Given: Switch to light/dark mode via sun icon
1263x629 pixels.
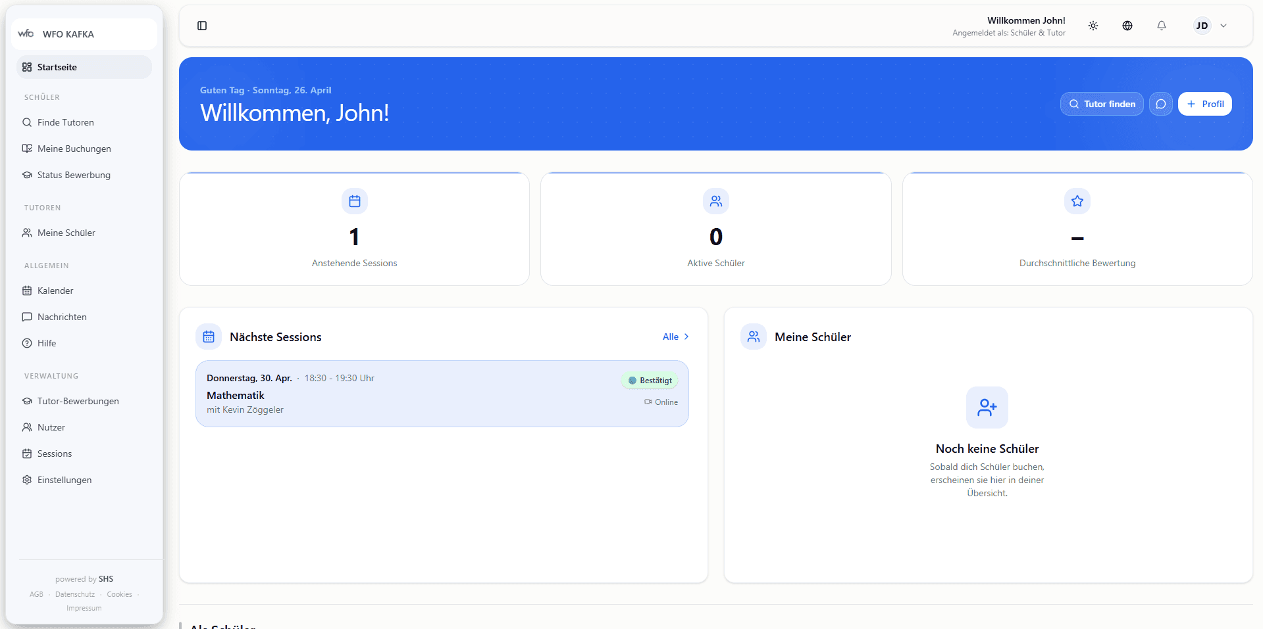Looking at the screenshot, I should pos(1093,26).
